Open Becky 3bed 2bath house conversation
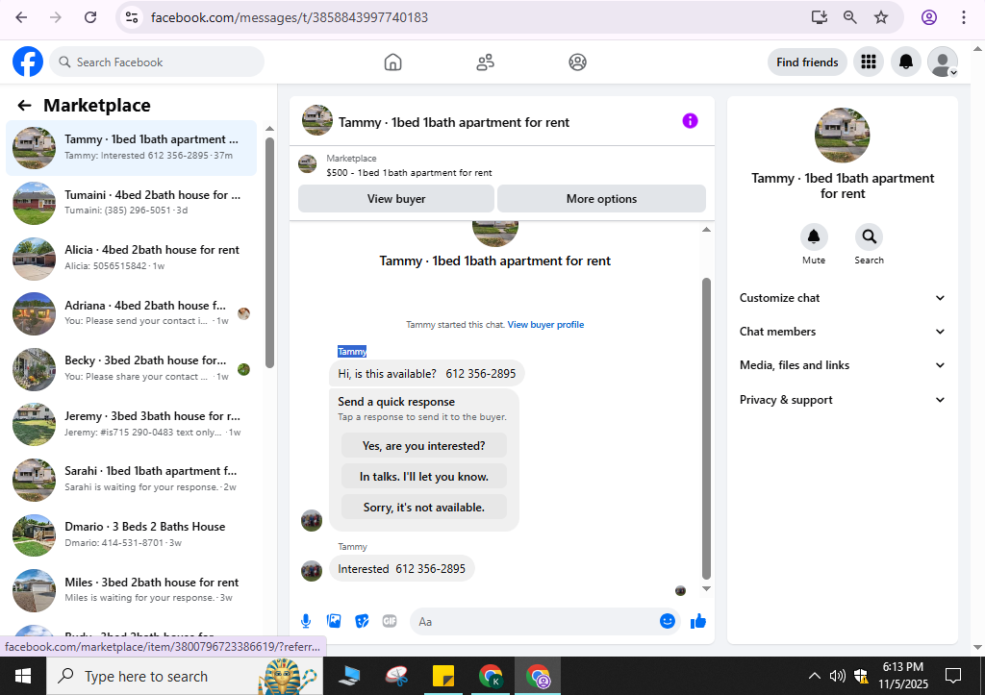 click(131, 368)
